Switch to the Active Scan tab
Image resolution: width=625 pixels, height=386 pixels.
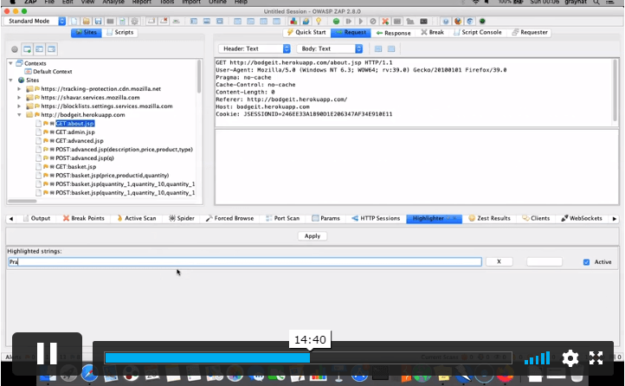(136, 218)
